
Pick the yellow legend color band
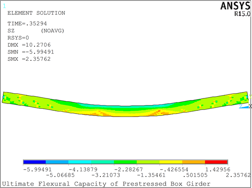(x=171, y=162)
